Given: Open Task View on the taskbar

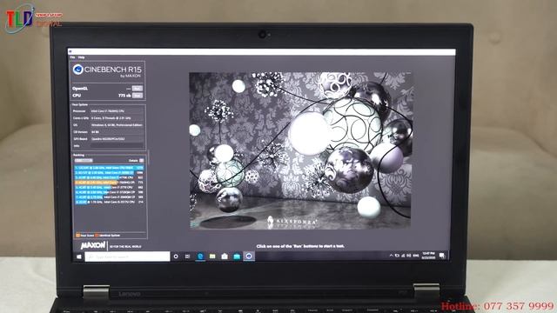Looking at the screenshot, I should pyautogui.click(x=188, y=256).
